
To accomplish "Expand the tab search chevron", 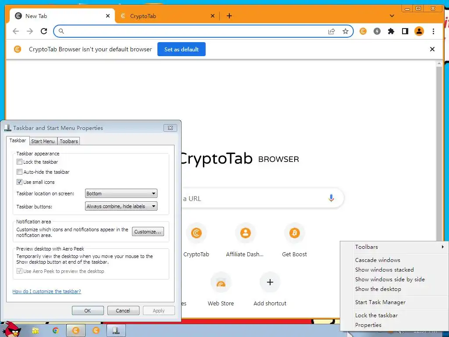I will coord(392,16).
